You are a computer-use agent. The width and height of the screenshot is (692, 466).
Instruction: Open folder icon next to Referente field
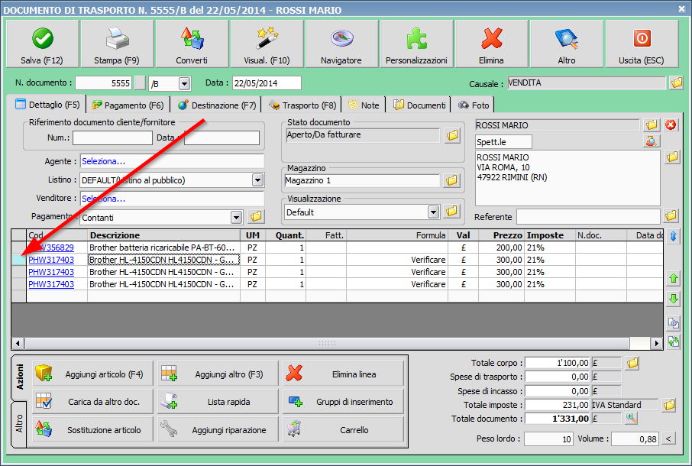(671, 215)
